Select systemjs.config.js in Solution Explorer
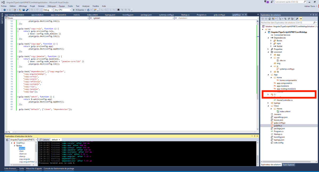This screenshot has height=172, width=319. (287, 69)
